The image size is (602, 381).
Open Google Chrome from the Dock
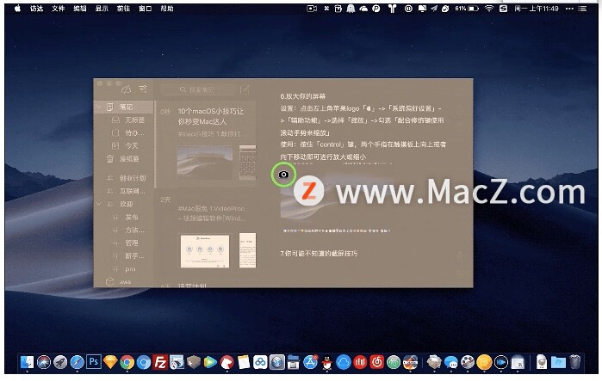tap(127, 362)
